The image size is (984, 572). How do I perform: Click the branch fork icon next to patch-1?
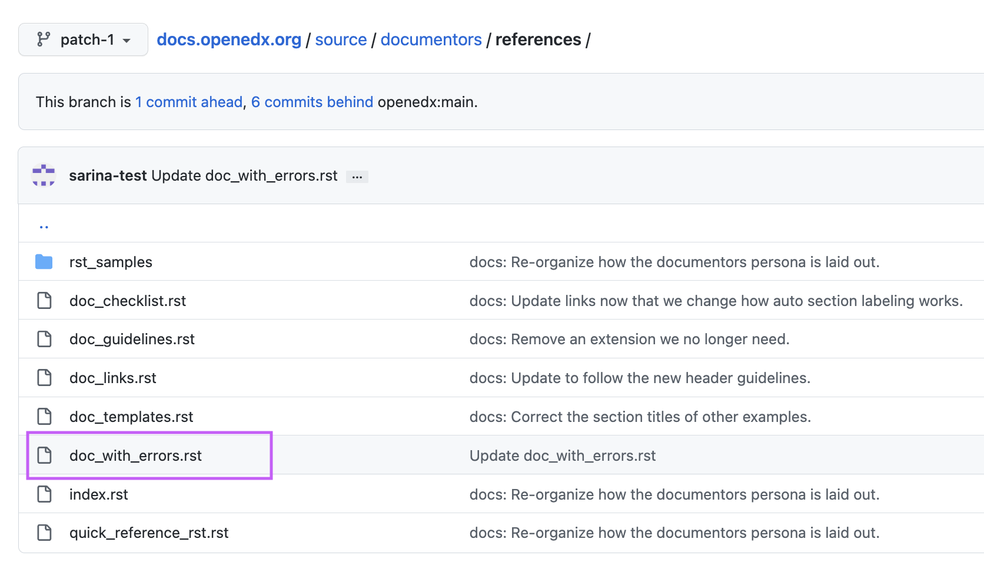[x=42, y=39]
